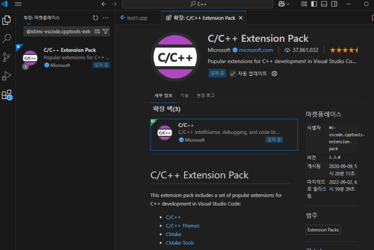Screen dimensions: 374x250
Task: Click the C/C++ card logo icon
Action: click(165, 133)
